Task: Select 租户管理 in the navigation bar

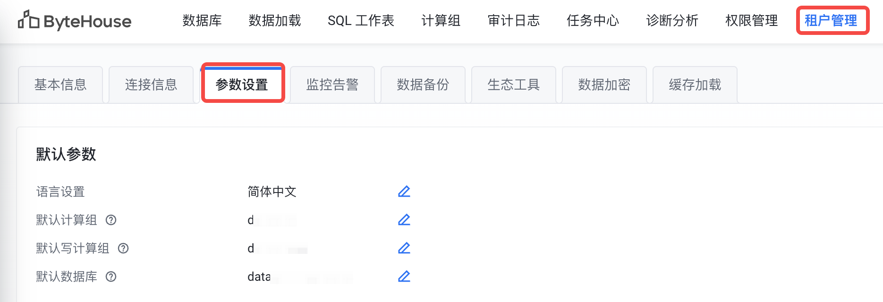Action: click(831, 21)
